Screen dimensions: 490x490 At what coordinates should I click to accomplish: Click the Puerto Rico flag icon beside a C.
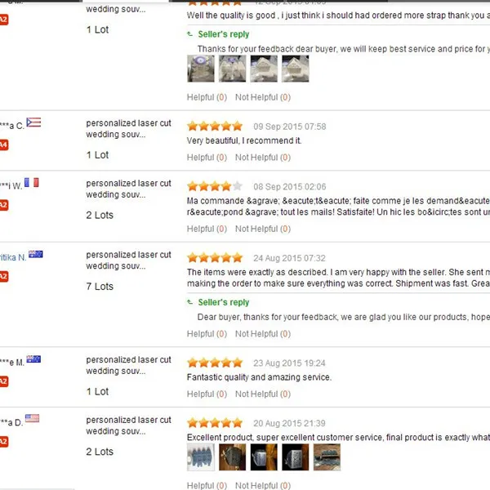(x=33, y=122)
